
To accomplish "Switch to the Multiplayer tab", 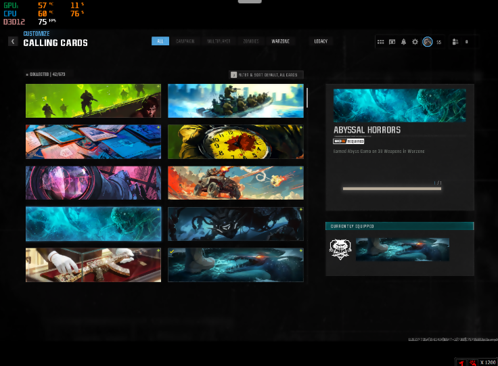I will [219, 41].
